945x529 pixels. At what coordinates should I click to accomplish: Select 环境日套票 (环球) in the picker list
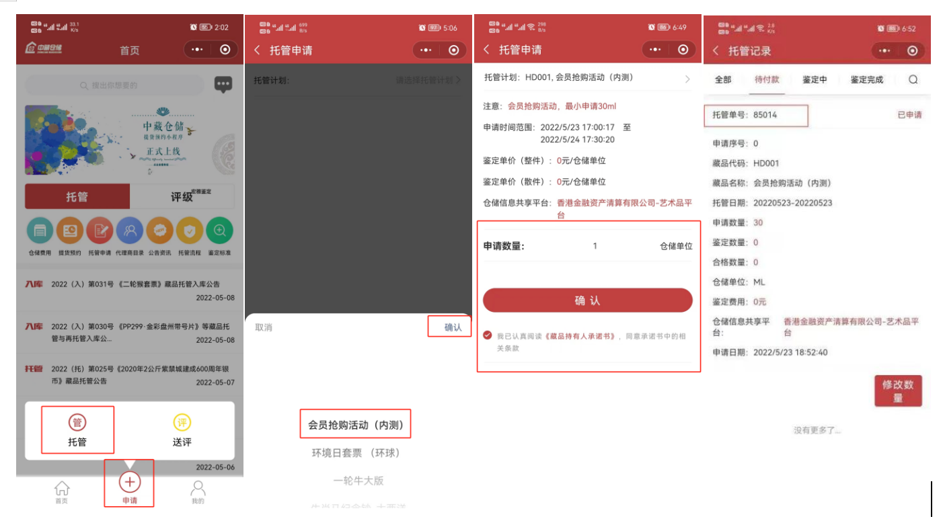click(x=355, y=453)
